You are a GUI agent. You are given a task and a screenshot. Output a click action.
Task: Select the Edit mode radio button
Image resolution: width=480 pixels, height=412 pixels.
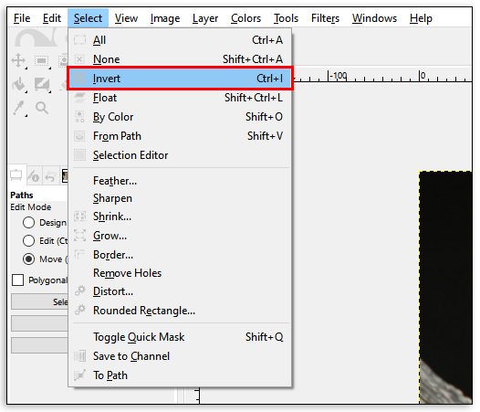coord(28,241)
